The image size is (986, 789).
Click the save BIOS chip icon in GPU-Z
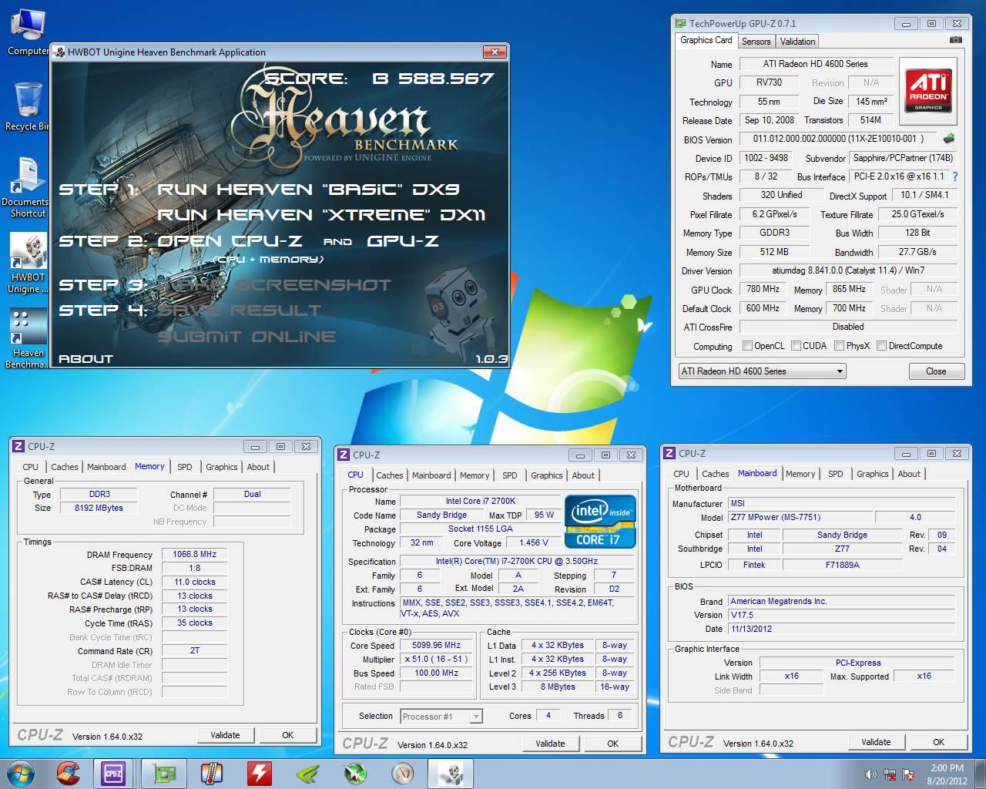click(949, 139)
